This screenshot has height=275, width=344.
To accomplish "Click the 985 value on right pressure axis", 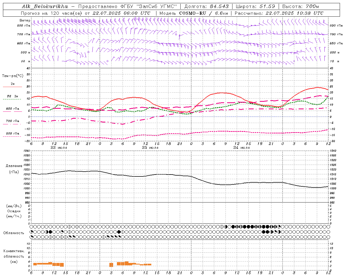I will pyautogui.click(x=333, y=202).
